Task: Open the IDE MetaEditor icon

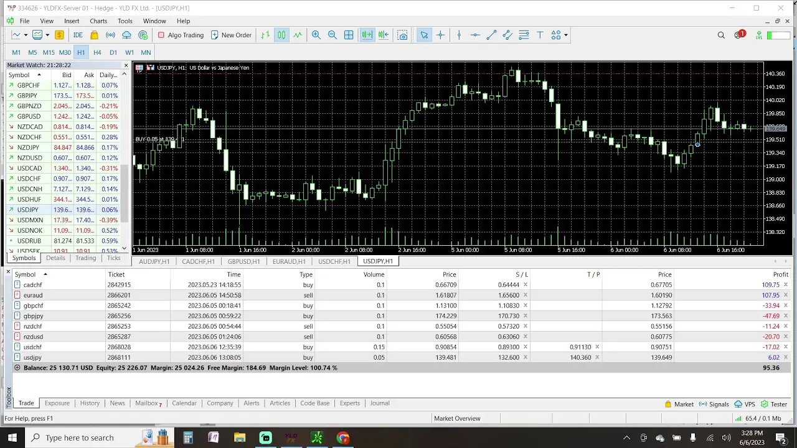Action: [78, 35]
